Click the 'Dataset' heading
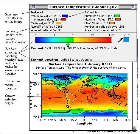Screen dimensions: 140x134 37,12
